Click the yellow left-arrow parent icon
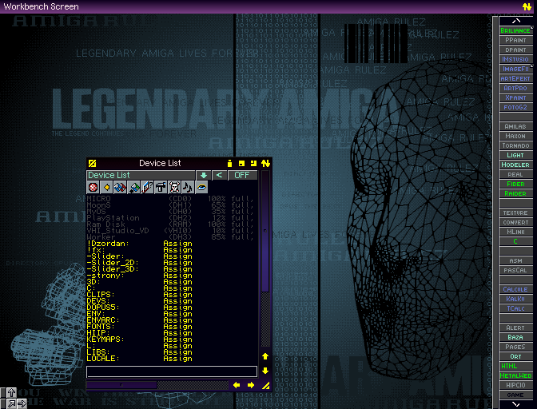 click(106, 188)
